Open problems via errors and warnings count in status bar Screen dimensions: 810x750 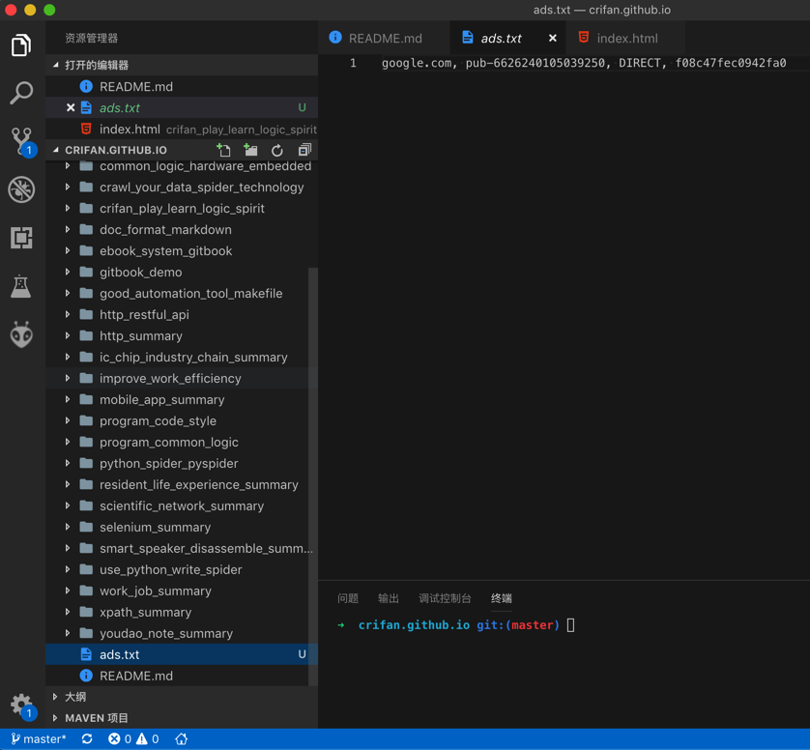(x=133, y=739)
